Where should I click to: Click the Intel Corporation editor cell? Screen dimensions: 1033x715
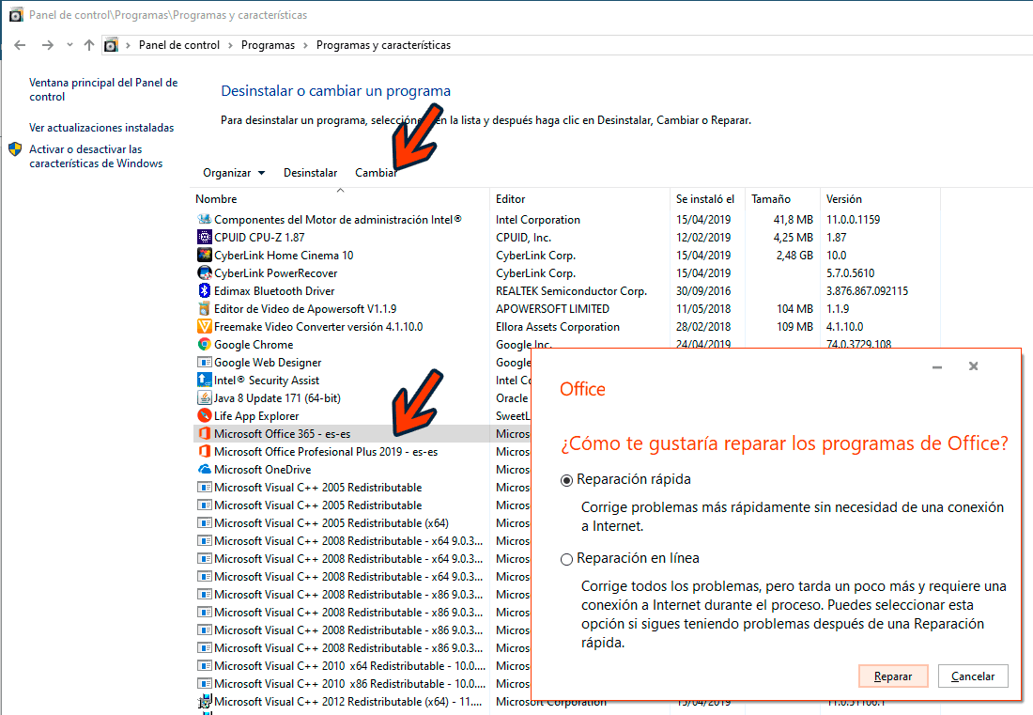(x=537, y=220)
